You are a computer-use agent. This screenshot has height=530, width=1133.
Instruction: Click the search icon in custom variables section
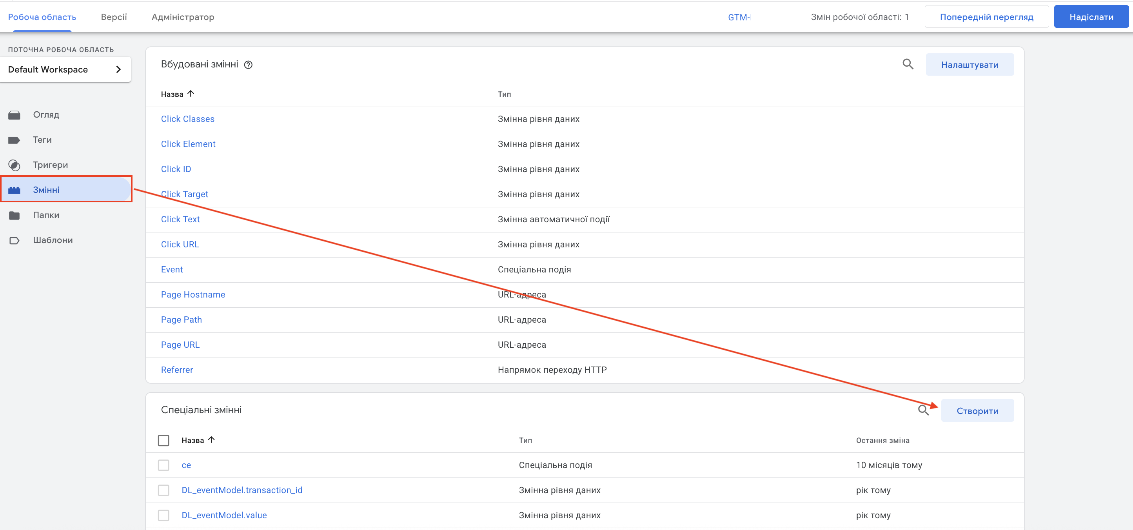[923, 410]
